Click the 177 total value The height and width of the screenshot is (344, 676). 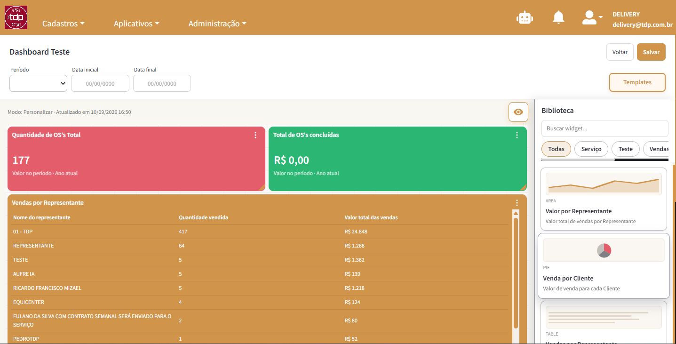tap(21, 160)
